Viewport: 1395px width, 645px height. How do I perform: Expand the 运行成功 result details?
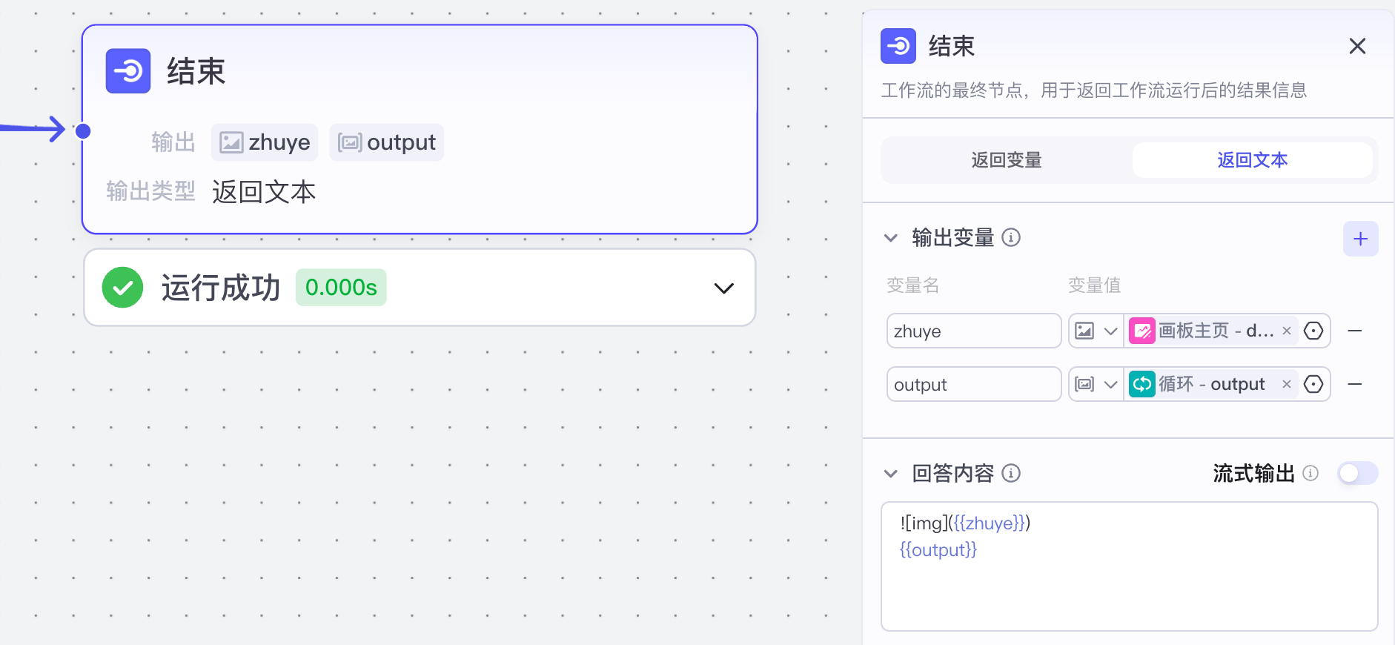point(723,288)
